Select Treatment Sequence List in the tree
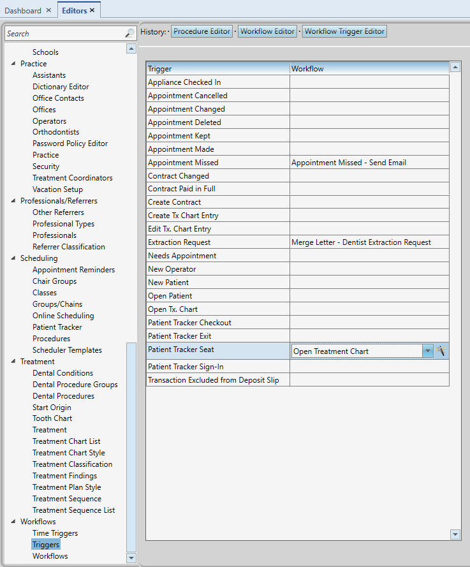 74,510
